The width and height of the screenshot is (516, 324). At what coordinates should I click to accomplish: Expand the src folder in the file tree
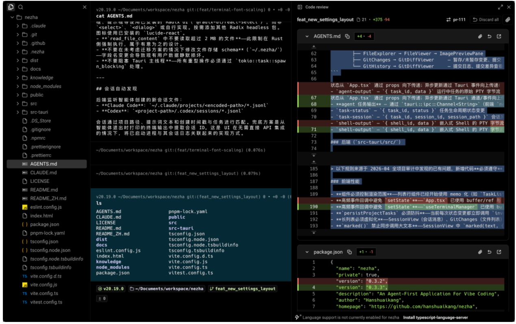(18, 104)
